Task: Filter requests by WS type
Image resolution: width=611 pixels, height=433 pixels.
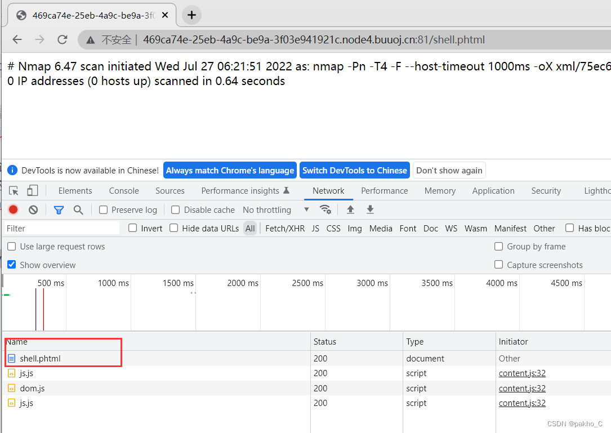Action: tap(451, 229)
